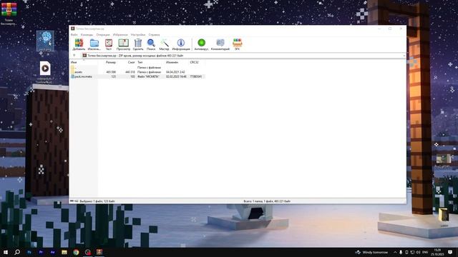This screenshot has height=257, width=458.
Task: Select the highlighted blue desktop icon
Action: (45, 41)
